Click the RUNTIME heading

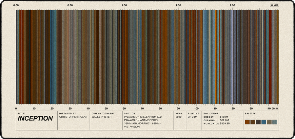pos(193,114)
